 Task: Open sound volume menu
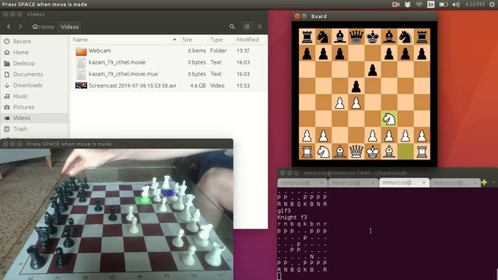click(456, 5)
